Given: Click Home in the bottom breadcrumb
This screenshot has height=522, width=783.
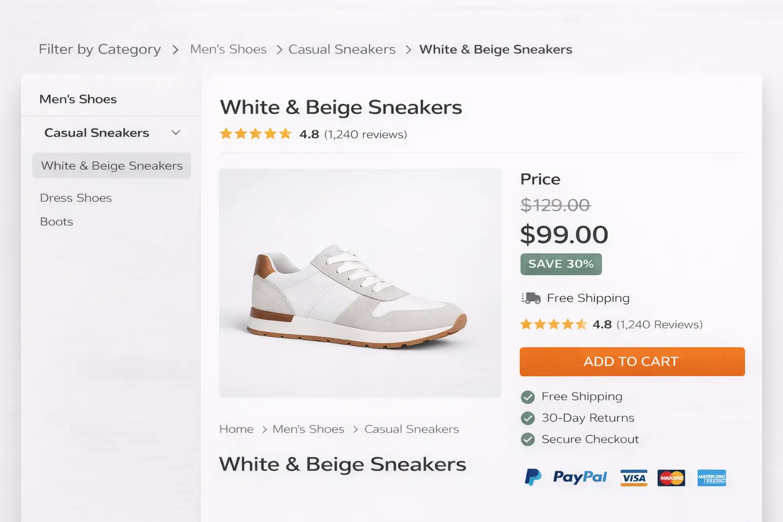Looking at the screenshot, I should pyautogui.click(x=236, y=429).
